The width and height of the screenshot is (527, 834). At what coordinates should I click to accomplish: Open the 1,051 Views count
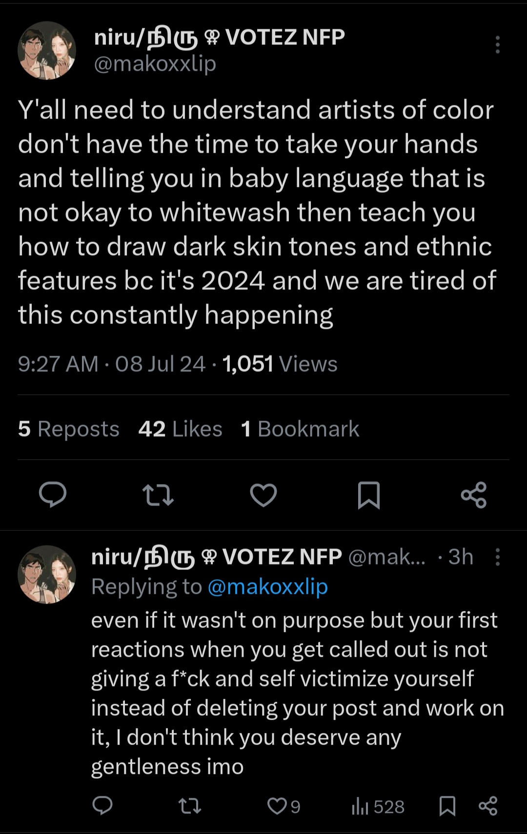click(x=280, y=364)
